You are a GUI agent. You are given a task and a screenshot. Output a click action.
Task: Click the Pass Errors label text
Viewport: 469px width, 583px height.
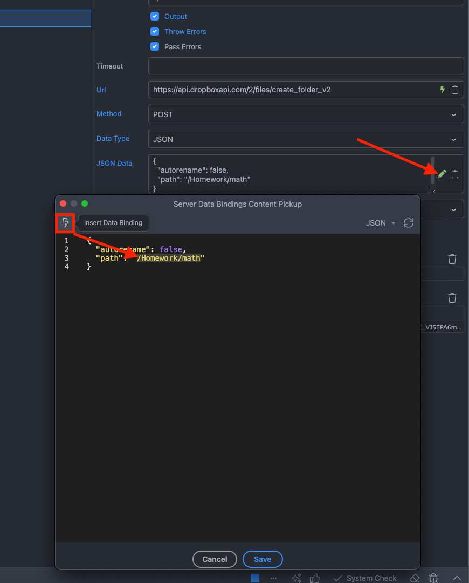[183, 46]
